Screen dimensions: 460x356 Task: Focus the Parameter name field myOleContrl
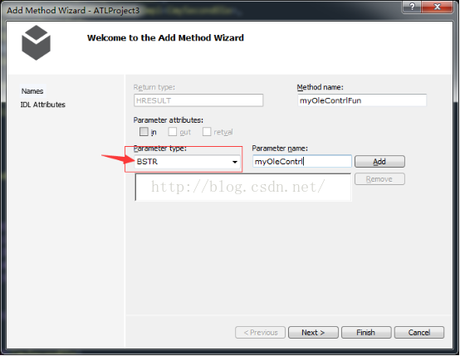[x=302, y=162]
